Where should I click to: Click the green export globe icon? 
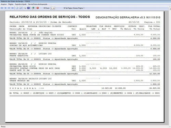coord(33,8)
